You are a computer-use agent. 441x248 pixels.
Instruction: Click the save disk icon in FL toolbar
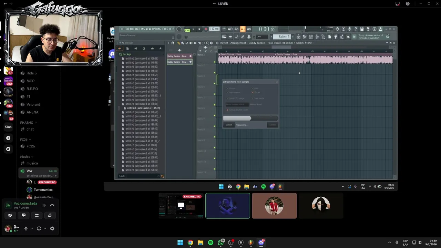pos(362,29)
